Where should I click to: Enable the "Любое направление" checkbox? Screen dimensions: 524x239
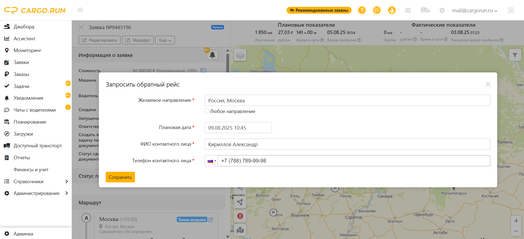(207, 111)
